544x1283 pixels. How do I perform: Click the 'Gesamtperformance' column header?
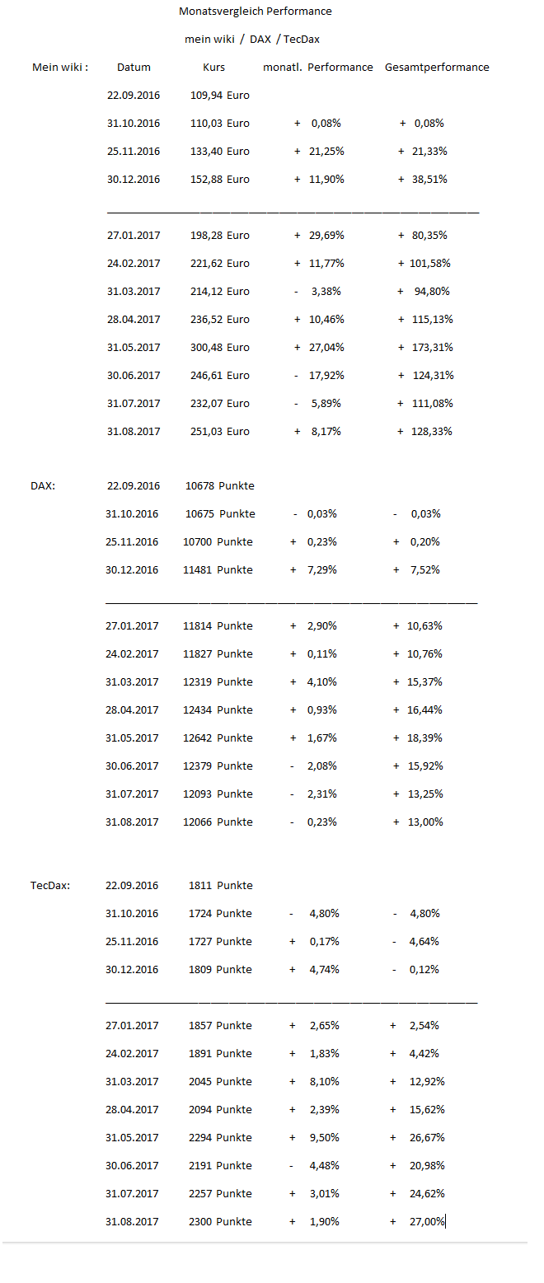coord(437,68)
